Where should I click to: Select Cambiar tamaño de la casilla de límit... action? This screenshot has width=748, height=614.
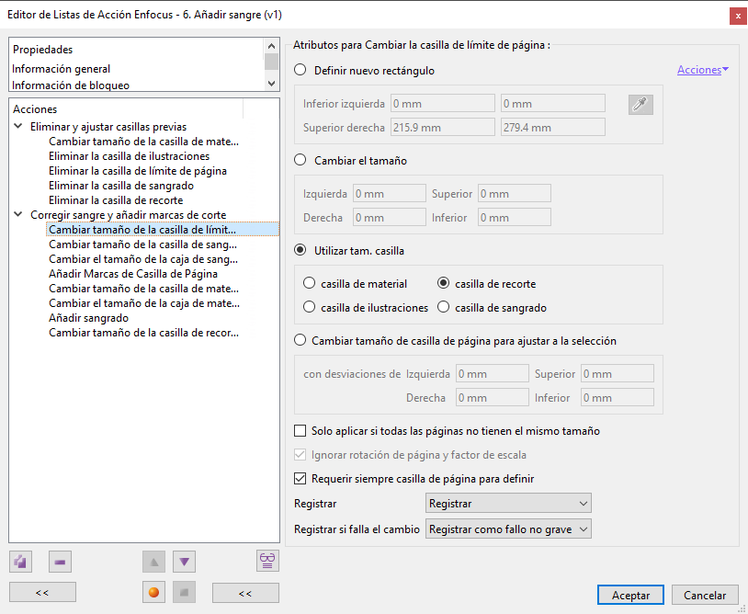[163, 230]
